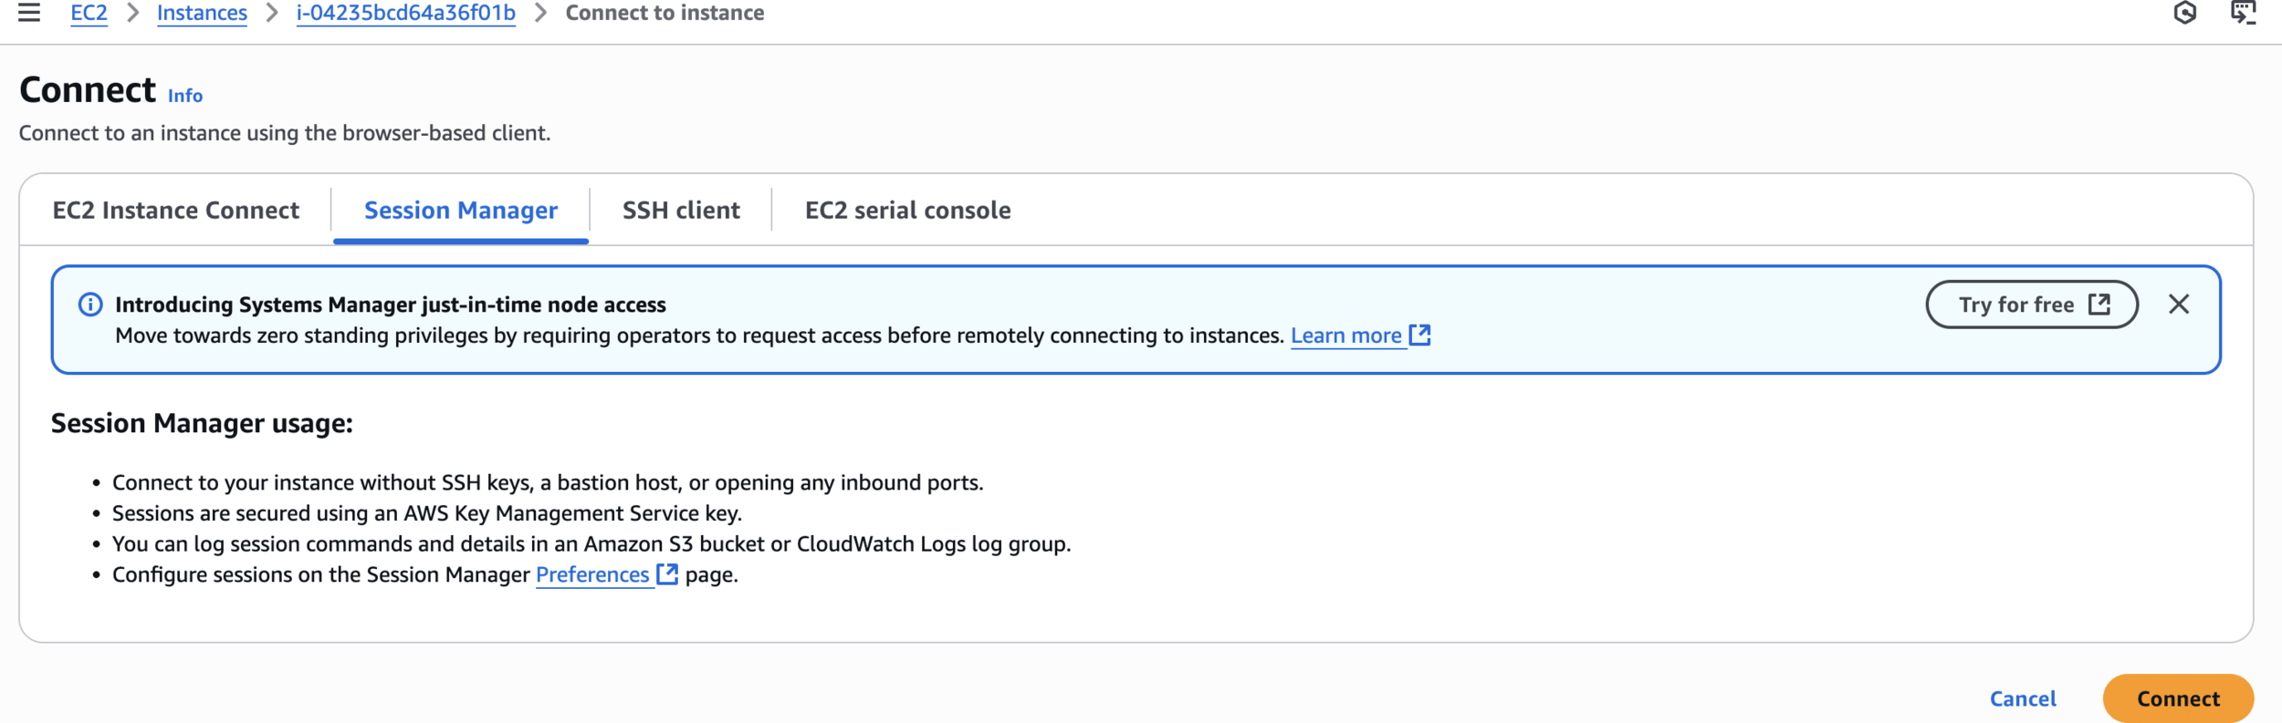Click external link icon in Try for free
This screenshot has width=2282, height=723.
pyautogui.click(x=2099, y=305)
